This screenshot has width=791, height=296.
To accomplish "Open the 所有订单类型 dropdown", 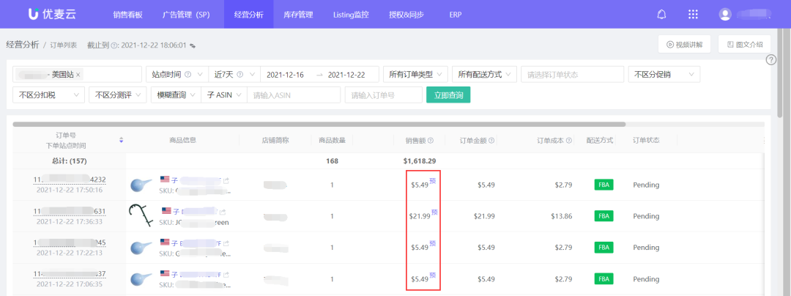I will click(x=415, y=75).
